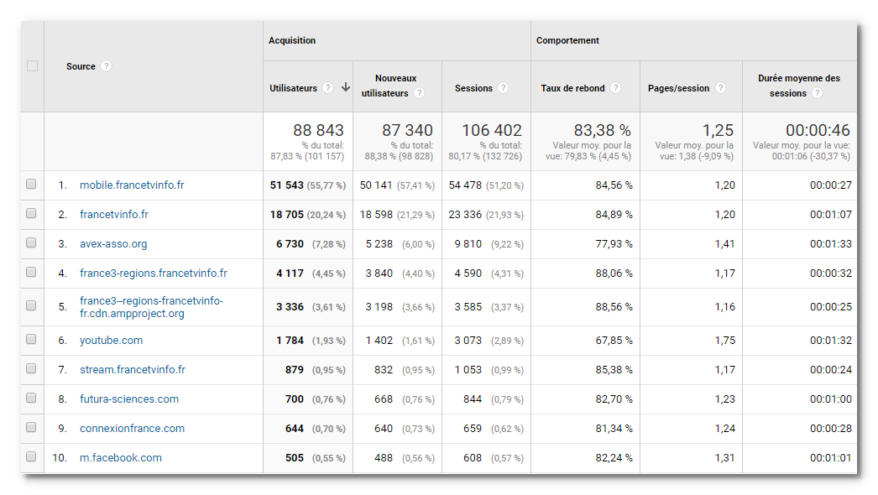Open help icon for Durée moyenne des sessions
The width and height of the screenshot is (878, 495).
[x=817, y=93]
